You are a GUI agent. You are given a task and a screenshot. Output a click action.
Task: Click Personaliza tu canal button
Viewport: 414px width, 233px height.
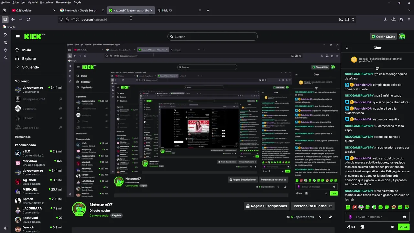coord(313,206)
